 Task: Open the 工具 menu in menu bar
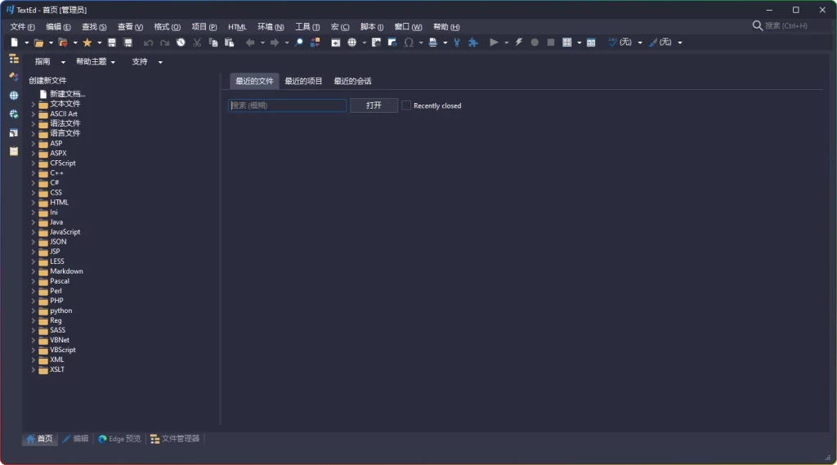click(307, 27)
